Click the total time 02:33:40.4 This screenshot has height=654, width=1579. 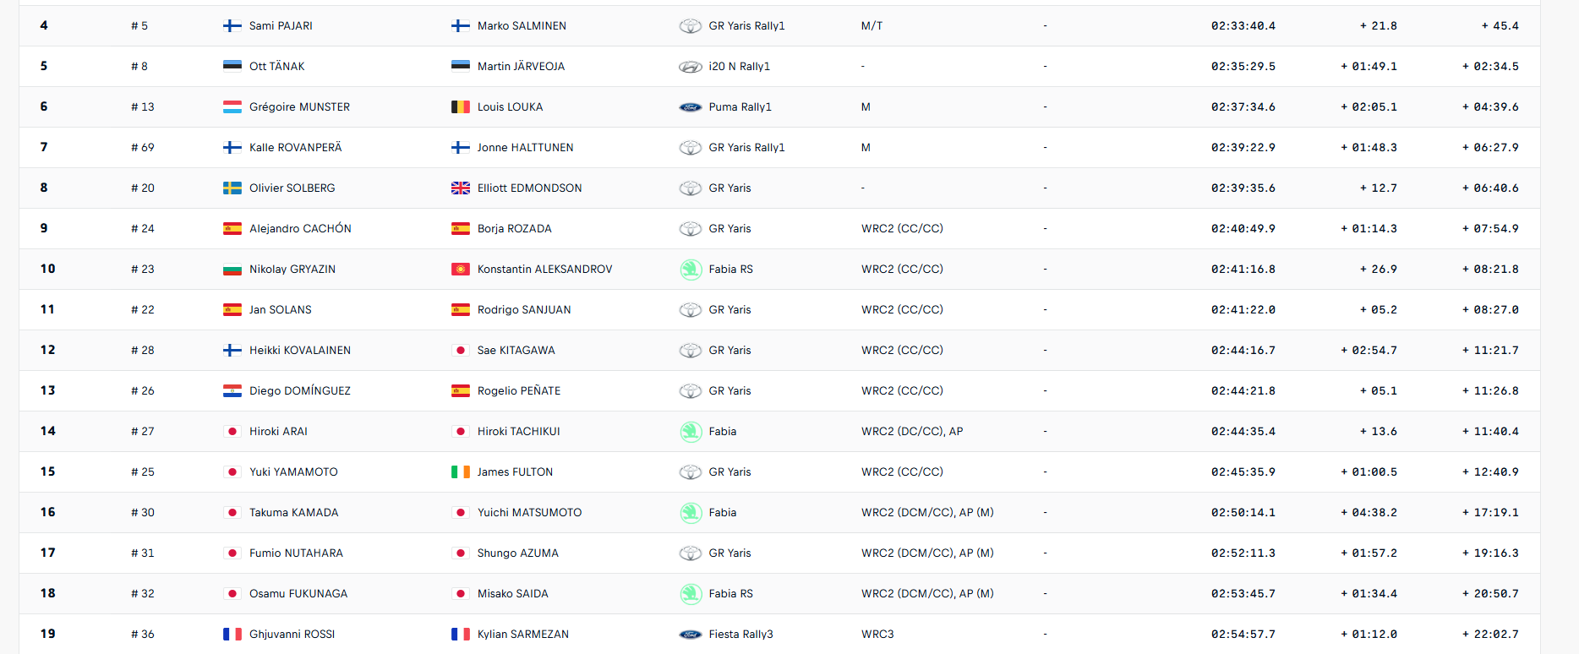(1243, 26)
